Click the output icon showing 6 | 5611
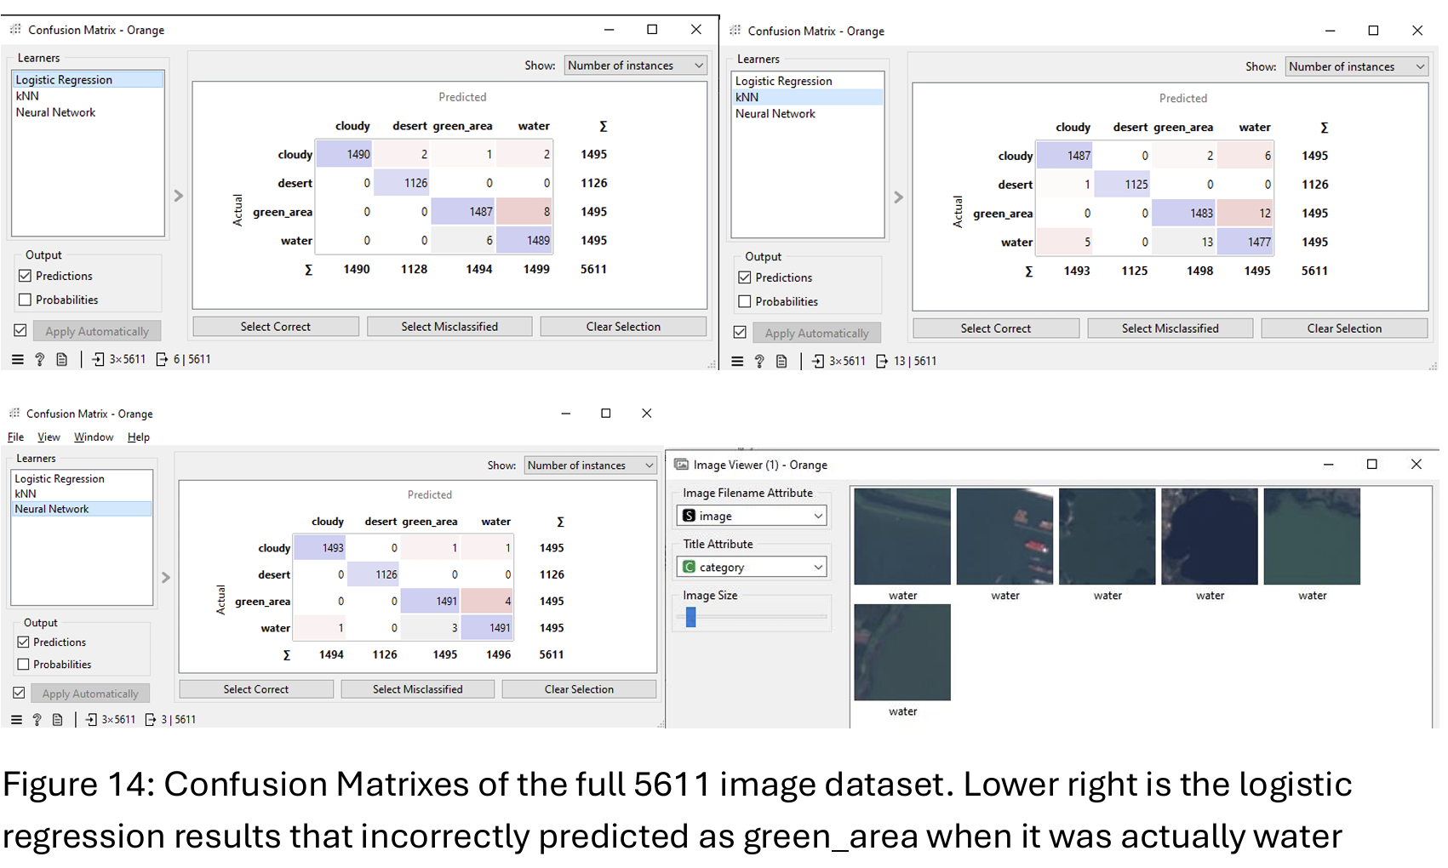 click(183, 359)
